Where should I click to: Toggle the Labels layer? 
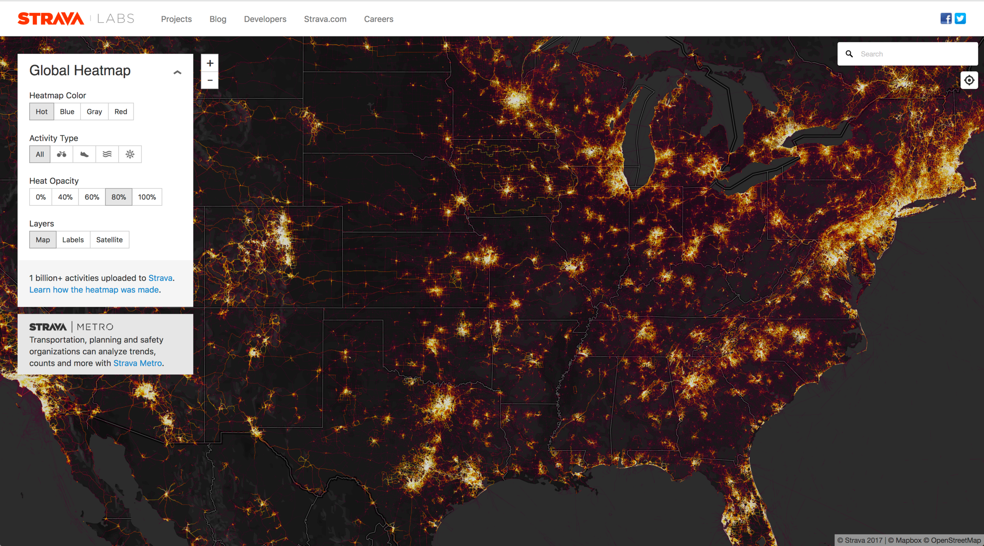click(73, 240)
